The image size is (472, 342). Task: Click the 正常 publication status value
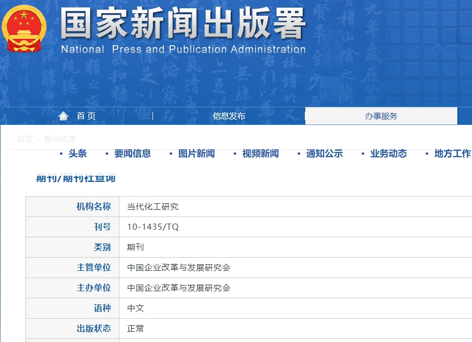coord(135,329)
